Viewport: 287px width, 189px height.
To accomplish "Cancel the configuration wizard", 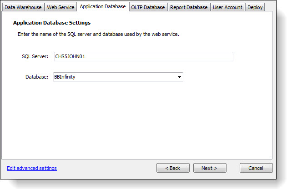I will click(x=256, y=168).
